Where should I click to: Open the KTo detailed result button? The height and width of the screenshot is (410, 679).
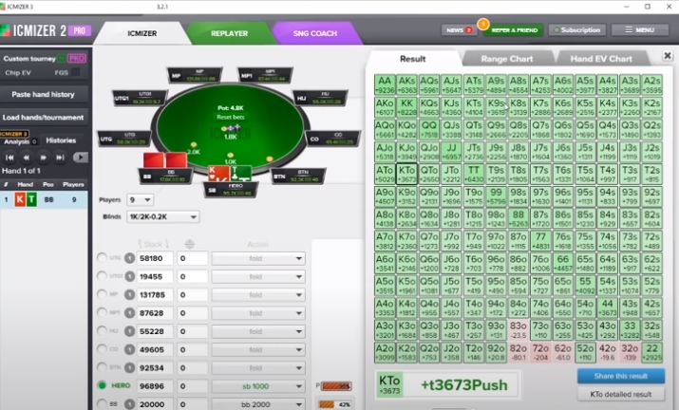621,394
